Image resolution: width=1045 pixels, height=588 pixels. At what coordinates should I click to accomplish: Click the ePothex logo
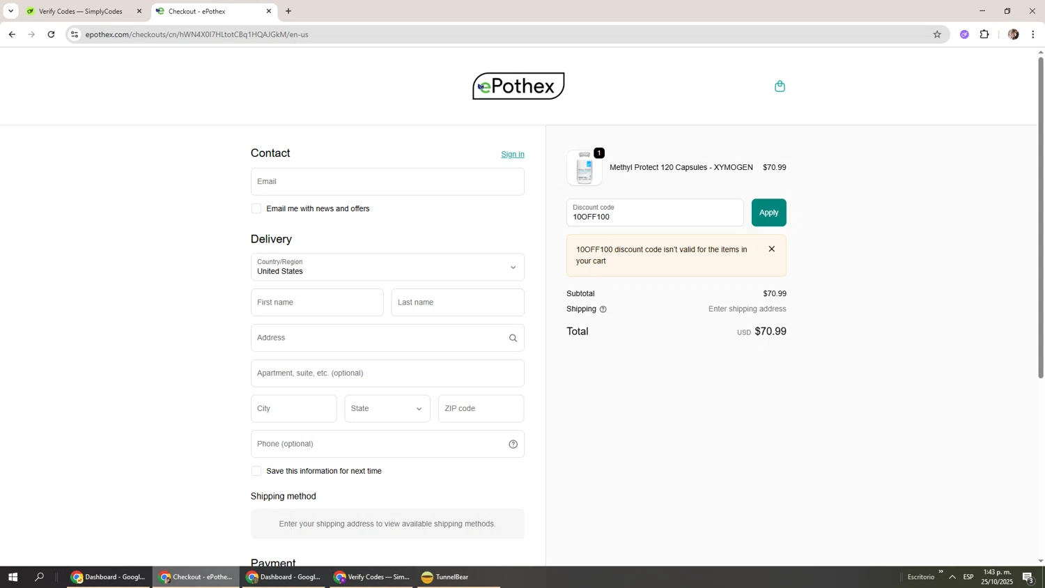click(518, 86)
